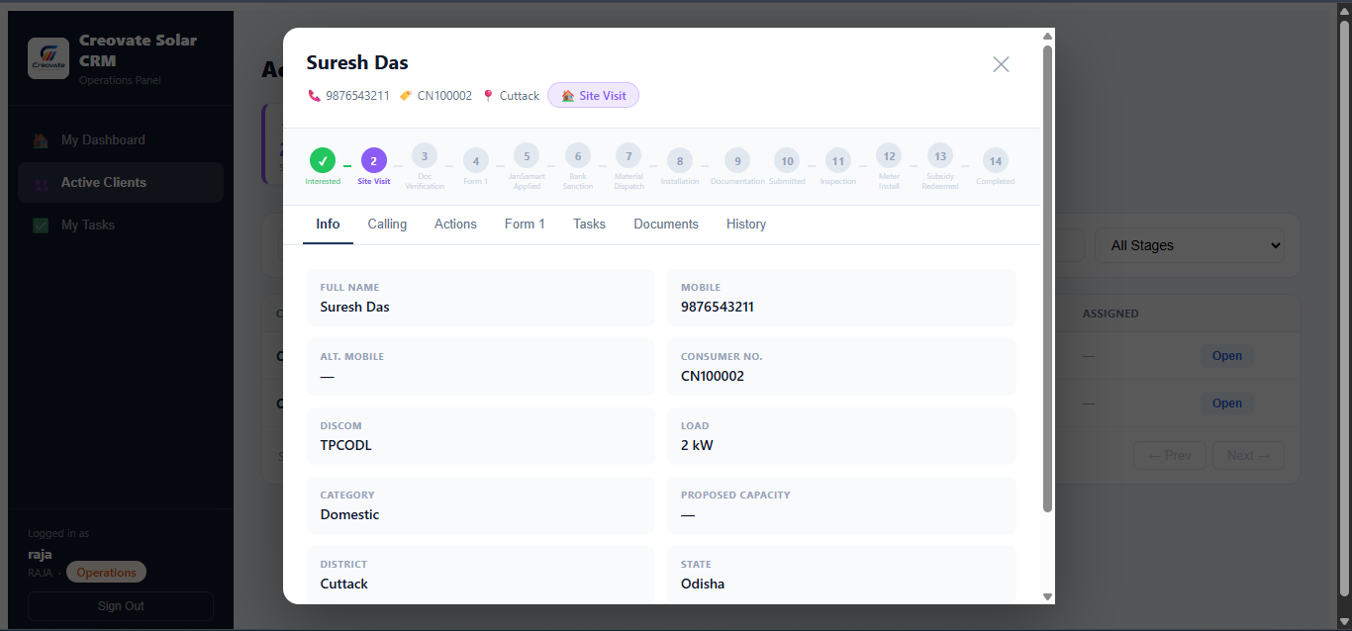Viewport: 1352px width, 631px height.
Task: Select step 8 Installation circle
Action: pos(680,160)
